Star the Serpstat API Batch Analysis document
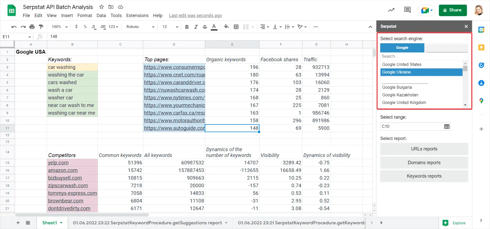The width and height of the screenshot is (490, 229). pyautogui.click(x=102, y=7)
